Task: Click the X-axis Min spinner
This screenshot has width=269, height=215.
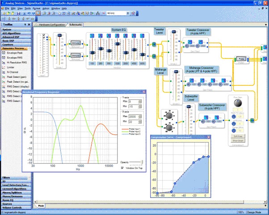Action: tap(140, 122)
